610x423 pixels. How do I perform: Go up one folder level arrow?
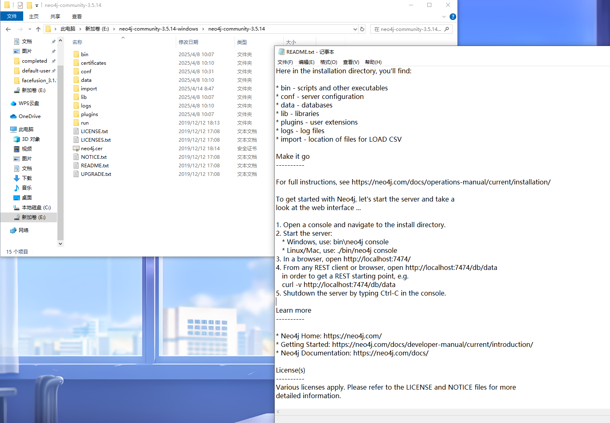(x=38, y=29)
